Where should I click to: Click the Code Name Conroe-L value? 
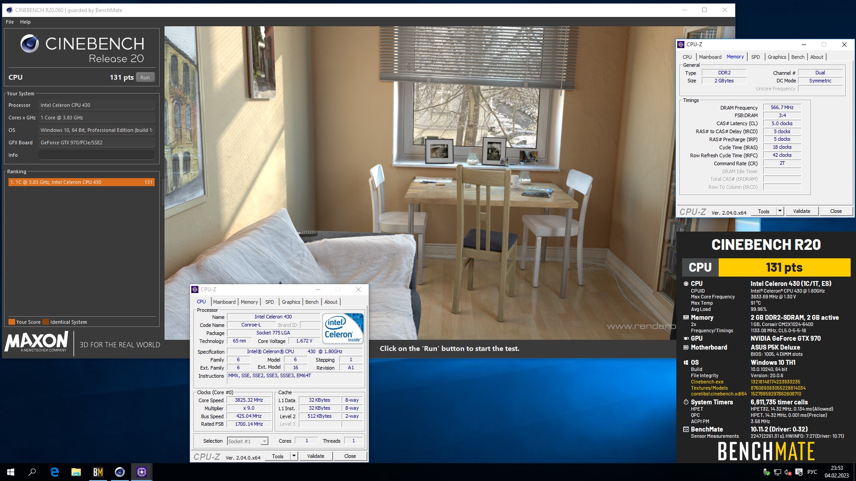(x=251, y=325)
